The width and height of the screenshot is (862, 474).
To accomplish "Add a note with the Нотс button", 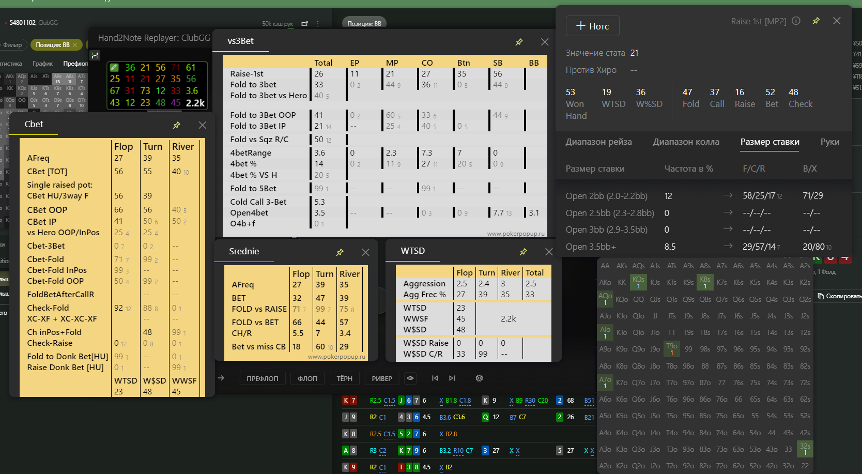I will [x=592, y=26].
